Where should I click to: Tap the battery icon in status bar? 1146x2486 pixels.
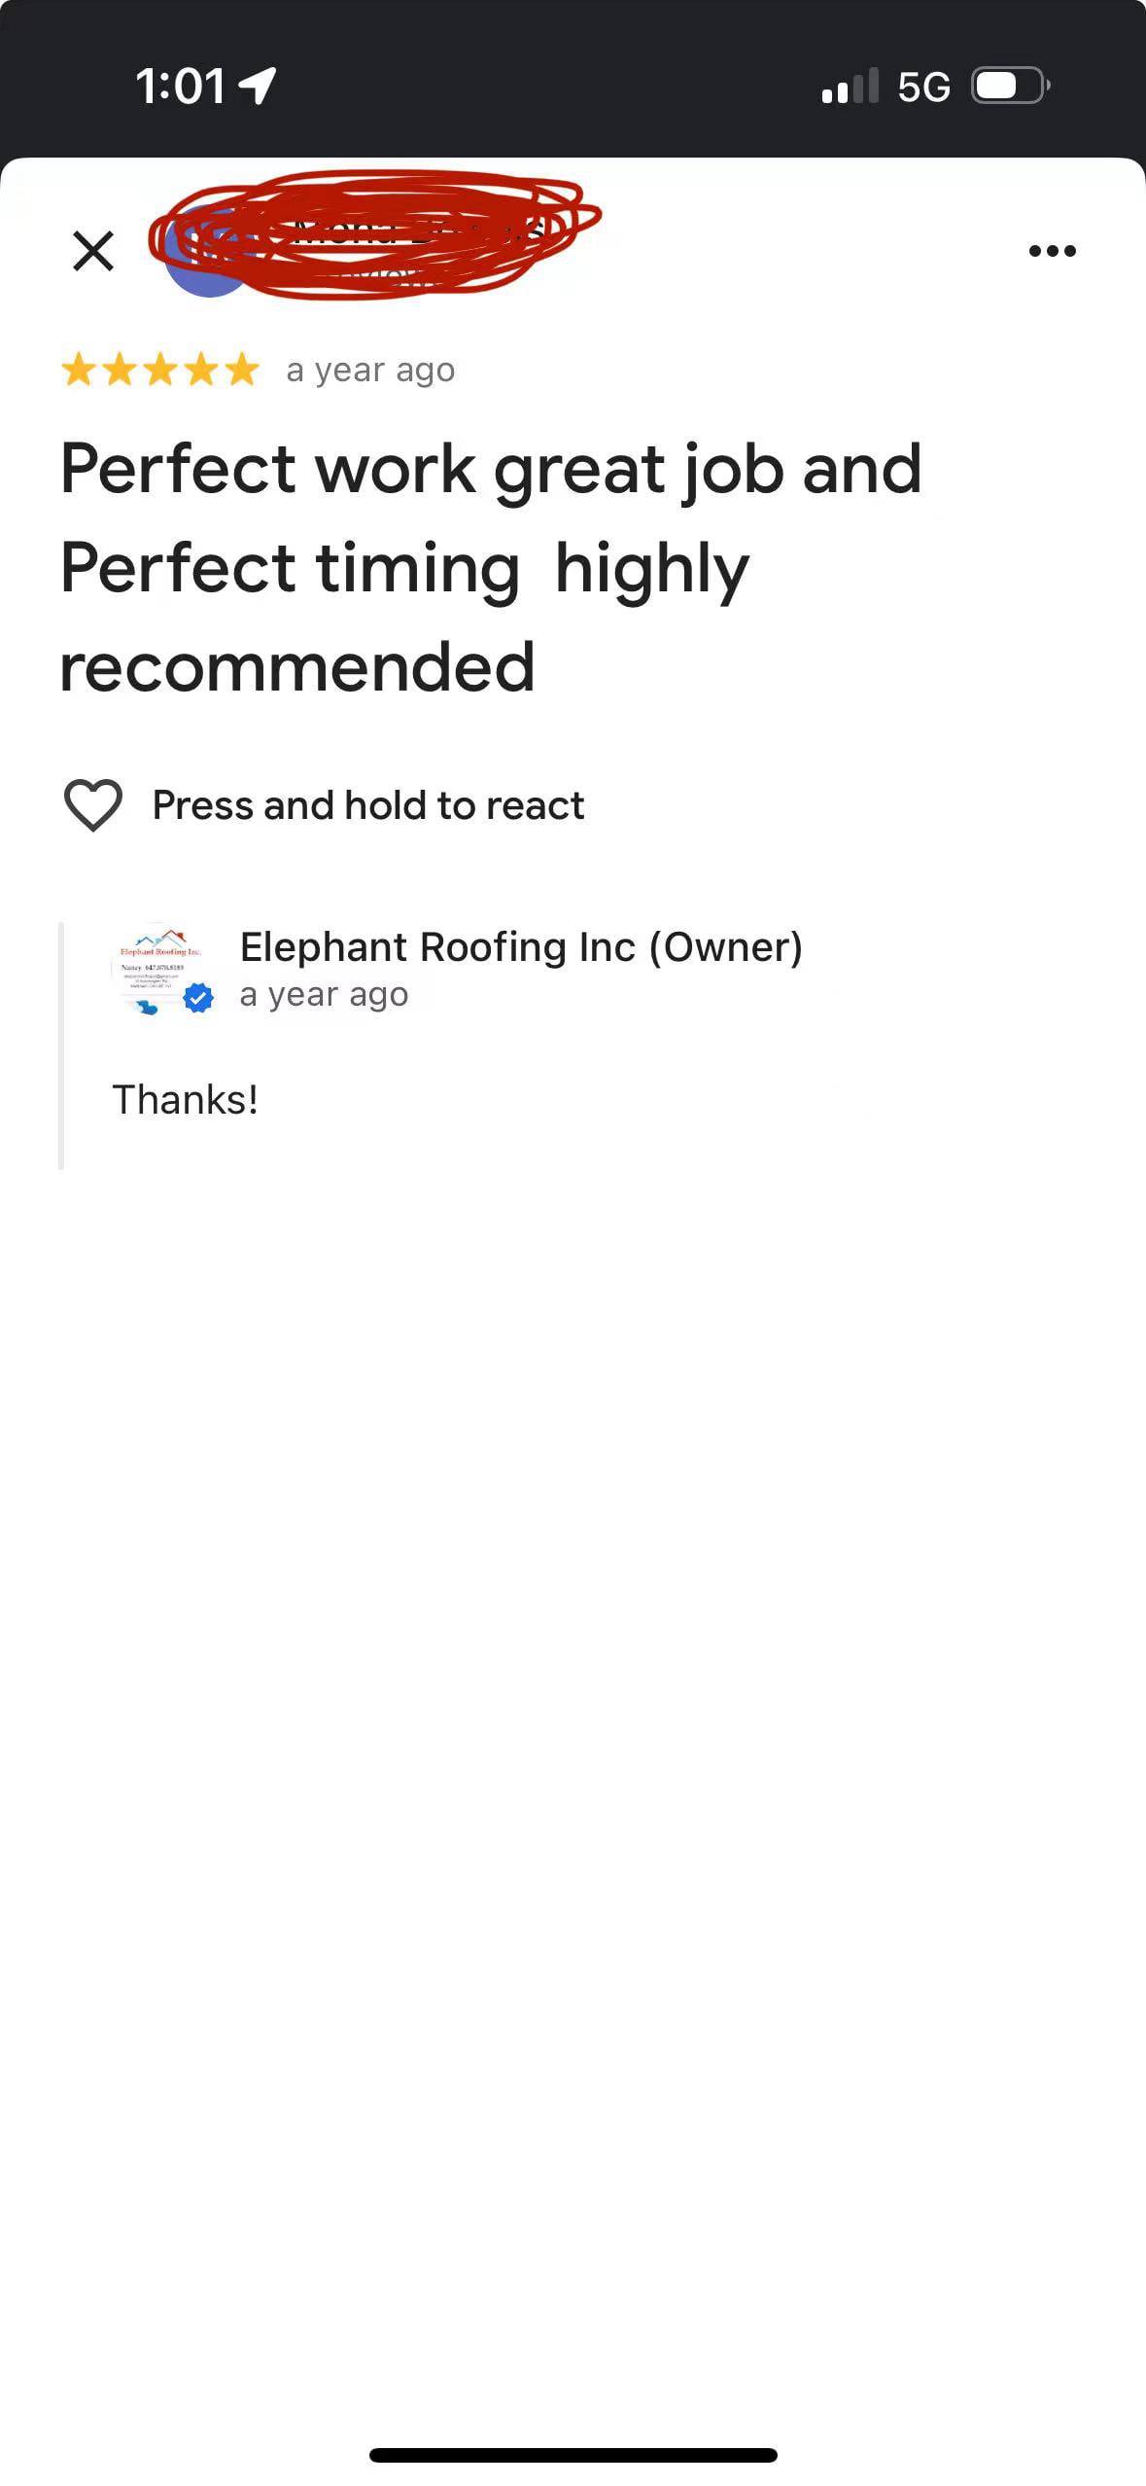click(1011, 86)
